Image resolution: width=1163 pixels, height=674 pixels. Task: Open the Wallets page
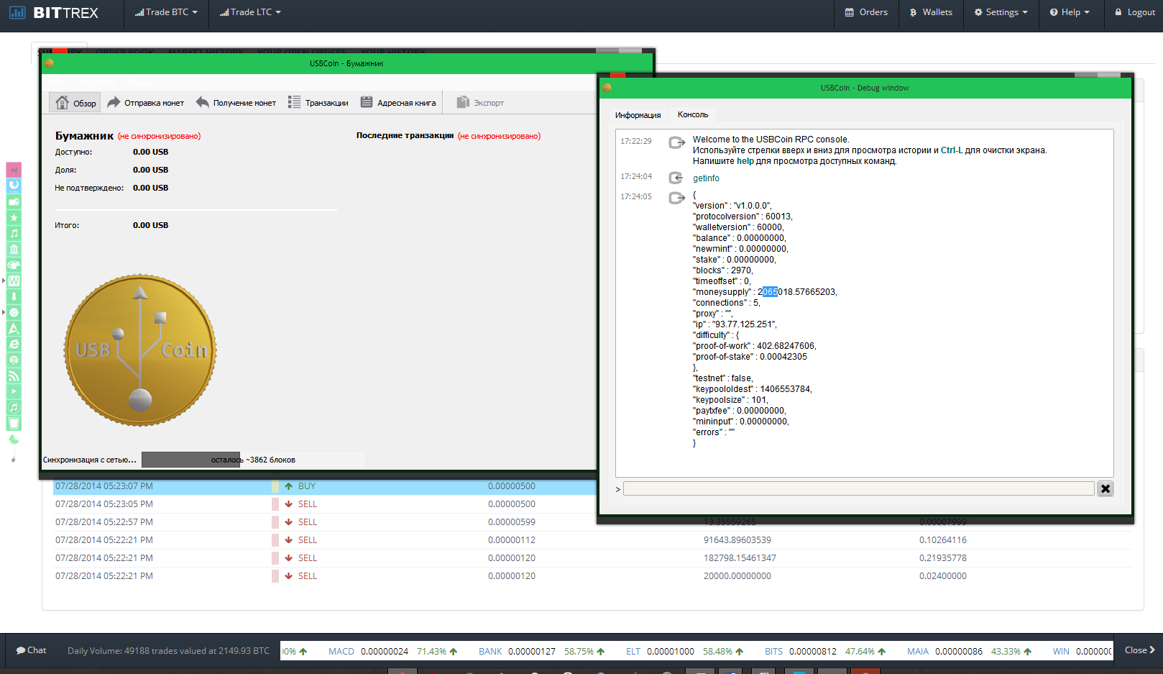tap(931, 12)
